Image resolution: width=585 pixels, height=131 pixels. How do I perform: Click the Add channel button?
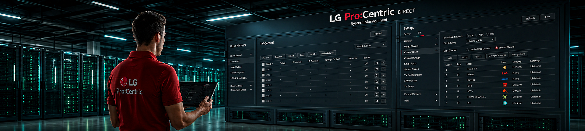pos(450,58)
